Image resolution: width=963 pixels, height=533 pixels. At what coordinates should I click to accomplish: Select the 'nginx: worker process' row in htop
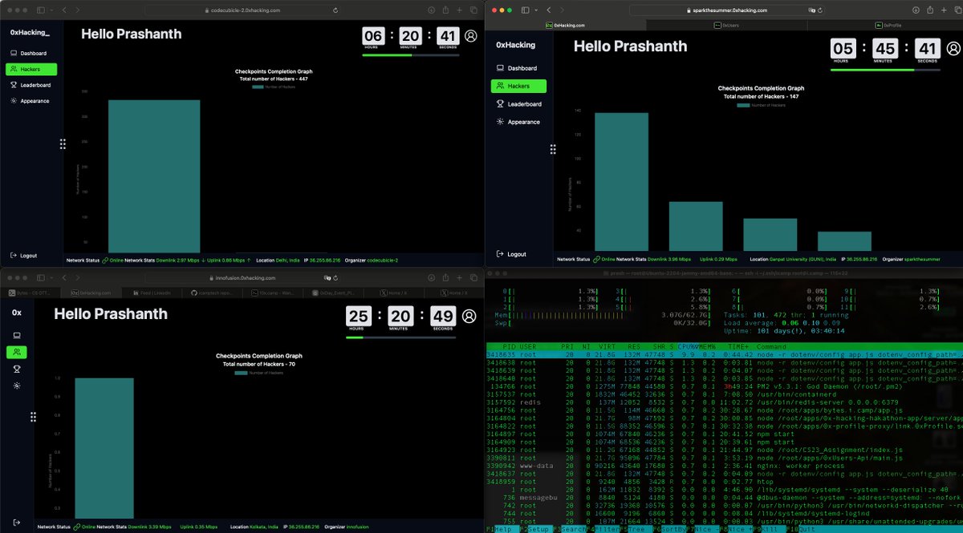pos(724,466)
